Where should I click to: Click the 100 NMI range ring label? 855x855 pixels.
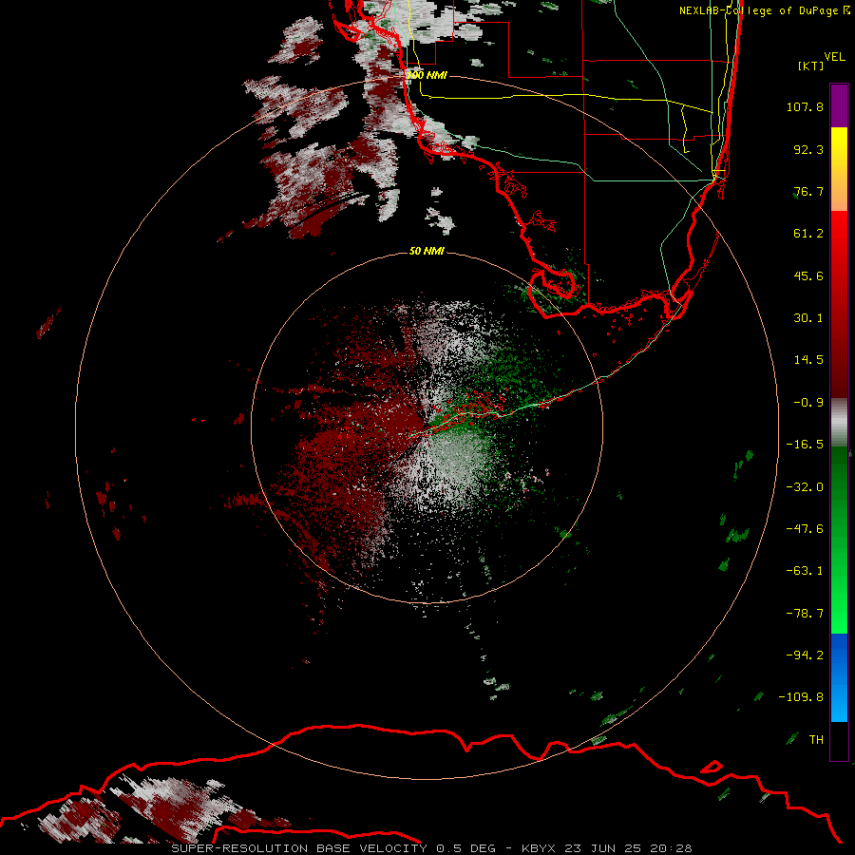[x=427, y=75]
